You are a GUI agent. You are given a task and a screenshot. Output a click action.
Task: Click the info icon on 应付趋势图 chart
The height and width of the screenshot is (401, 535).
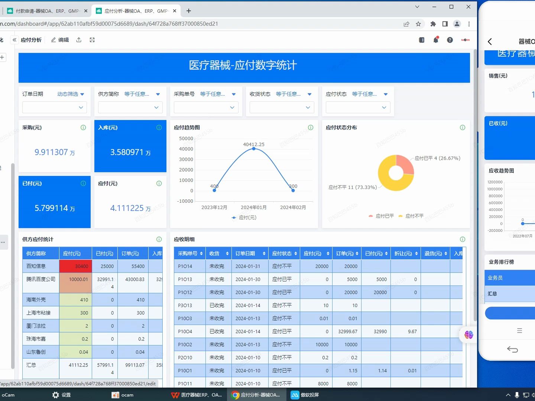[311, 127]
